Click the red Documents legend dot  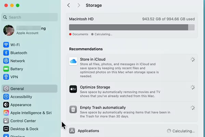coord(70,34)
